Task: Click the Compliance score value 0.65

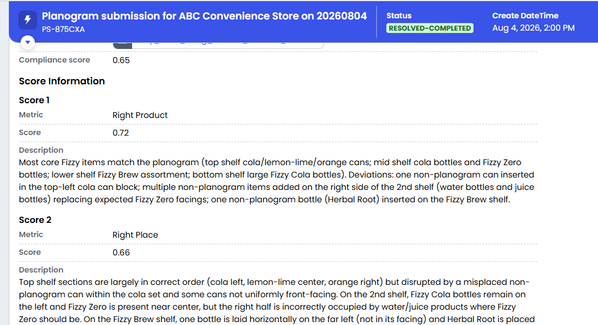Action: [121, 60]
